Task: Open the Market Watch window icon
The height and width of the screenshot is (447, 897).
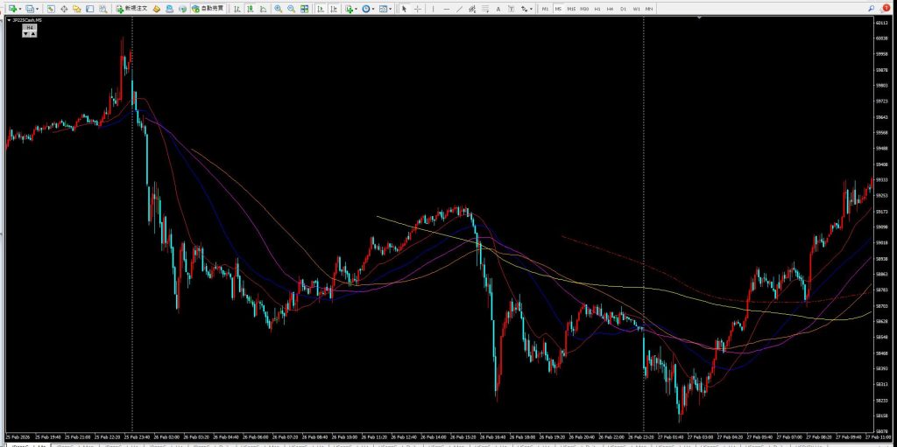Action: pyautogui.click(x=52, y=8)
